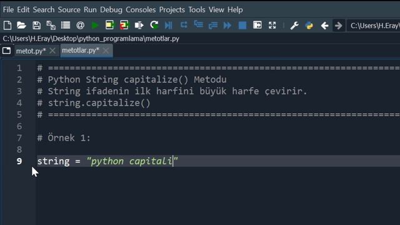Click the working directory path field
The width and height of the screenshot is (400, 225).
pyautogui.click(x=374, y=26)
